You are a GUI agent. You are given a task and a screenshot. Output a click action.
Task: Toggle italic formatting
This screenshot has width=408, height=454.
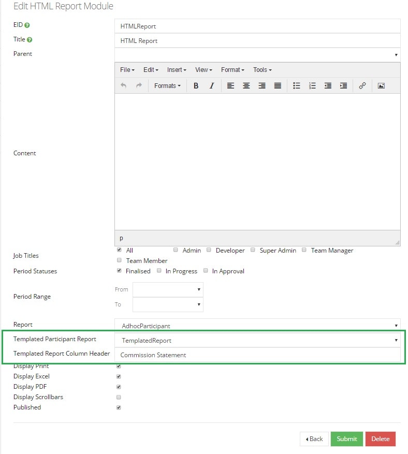(x=212, y=86)
